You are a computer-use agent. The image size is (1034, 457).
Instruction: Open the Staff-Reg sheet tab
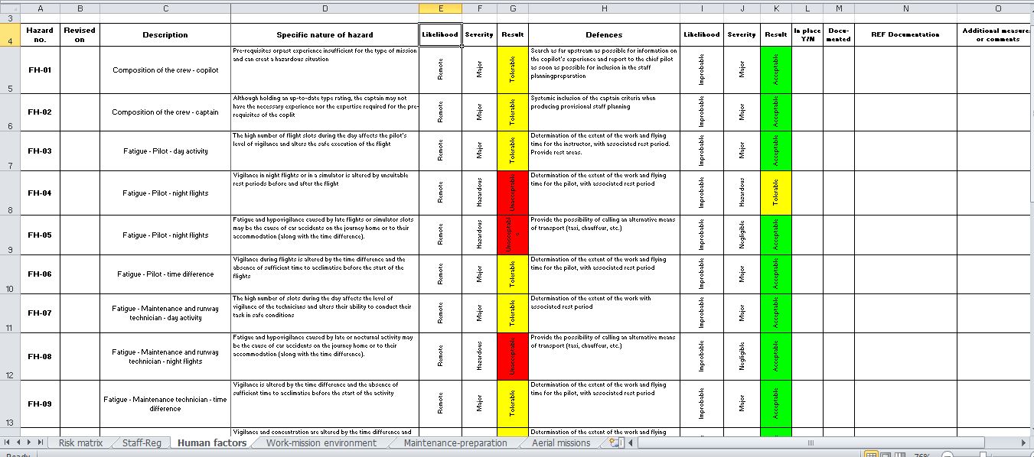[x=142, y=442]
